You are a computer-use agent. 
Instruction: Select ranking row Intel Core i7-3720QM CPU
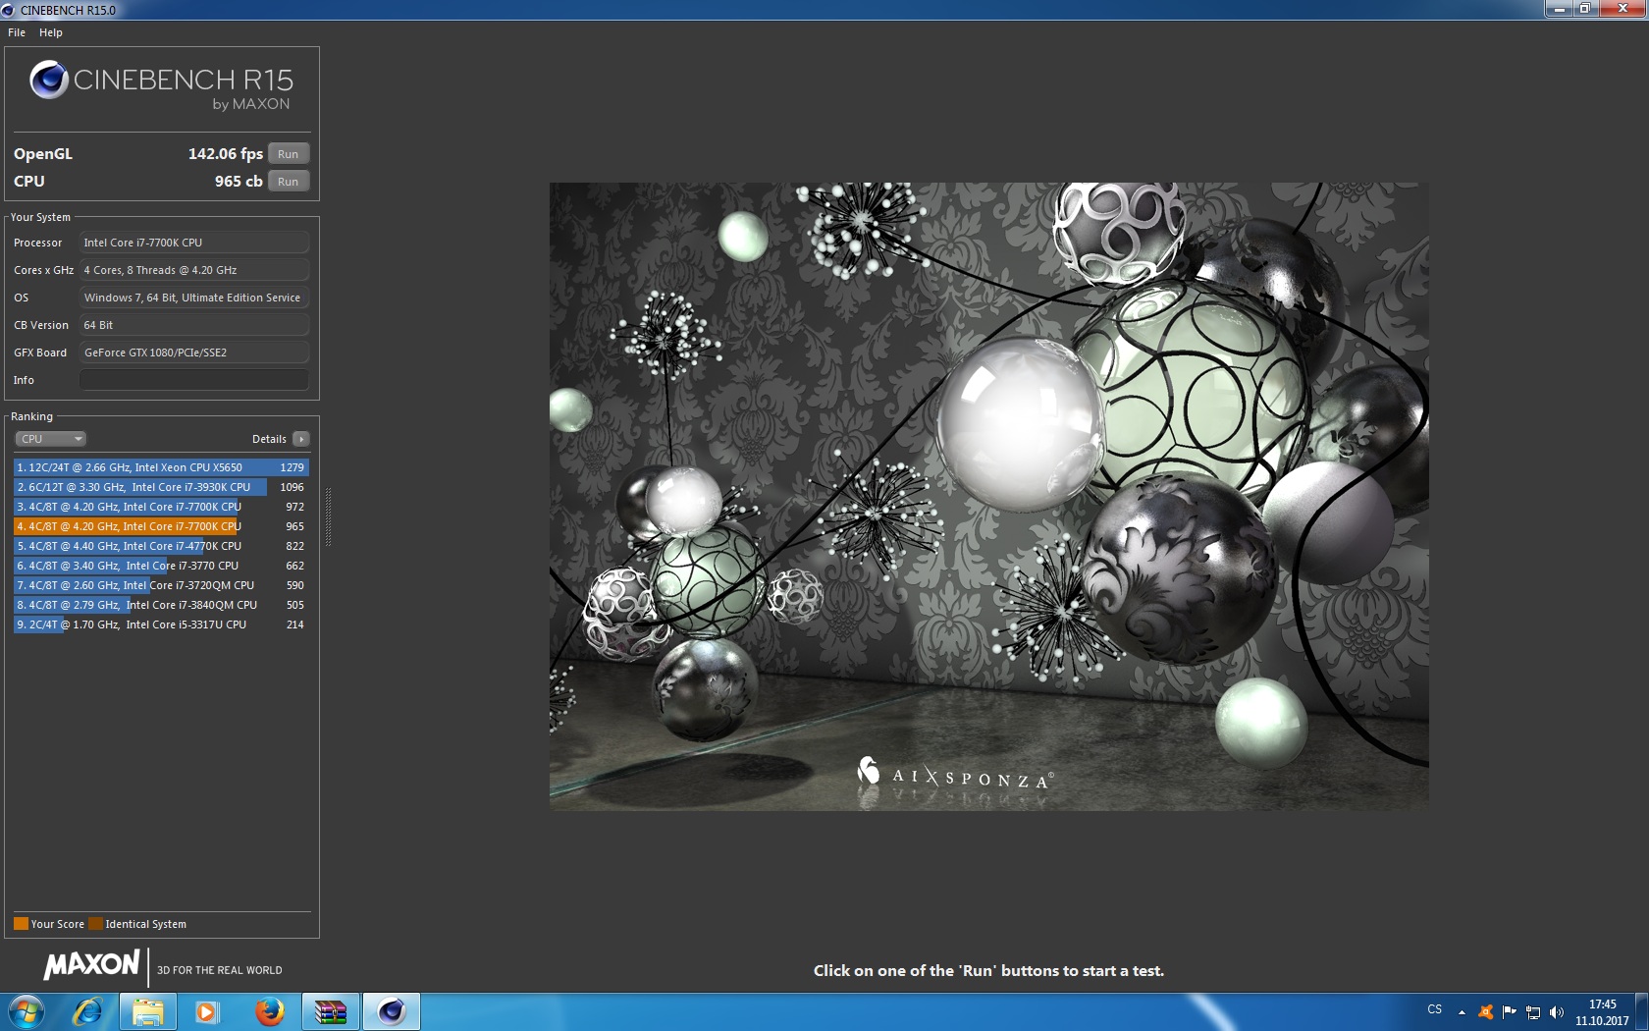pos(161,585)
